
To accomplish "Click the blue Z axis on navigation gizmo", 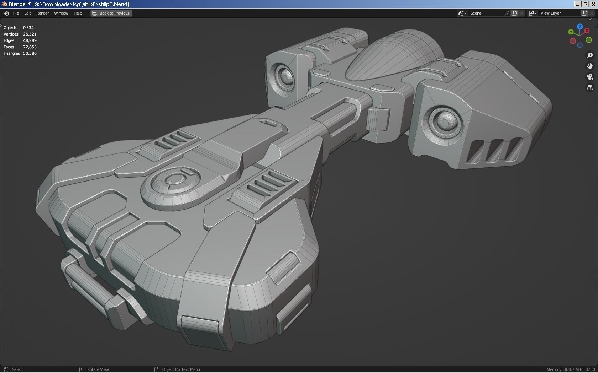I will [x=579, y=27].
